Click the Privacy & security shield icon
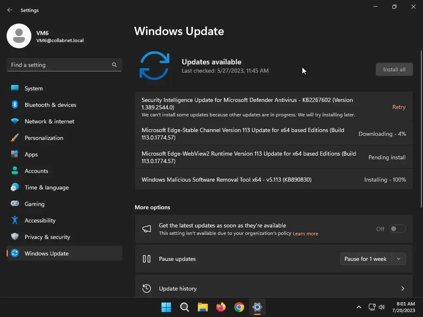423x317 pixels. [x=15, y=237]
